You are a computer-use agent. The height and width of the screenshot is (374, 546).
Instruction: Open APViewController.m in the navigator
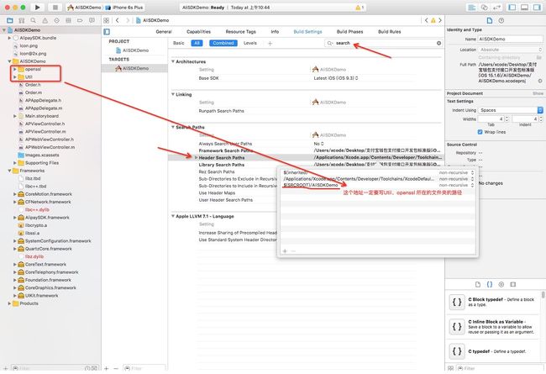45,132
